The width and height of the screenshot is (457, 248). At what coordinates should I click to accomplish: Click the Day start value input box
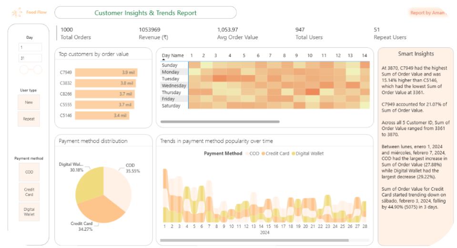coord(30,47)
